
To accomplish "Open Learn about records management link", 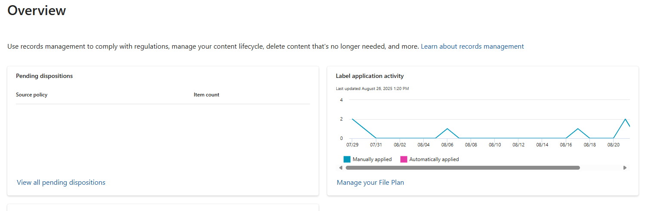I will (x=472, y=46).
